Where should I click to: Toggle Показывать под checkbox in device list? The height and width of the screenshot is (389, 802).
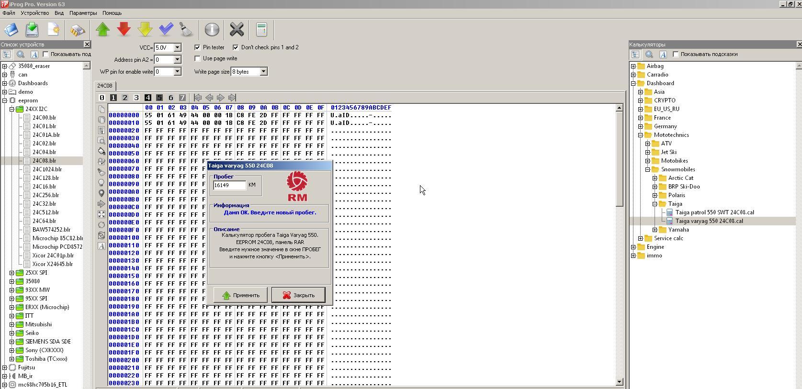pyautogui.click(x=46, y=54)
